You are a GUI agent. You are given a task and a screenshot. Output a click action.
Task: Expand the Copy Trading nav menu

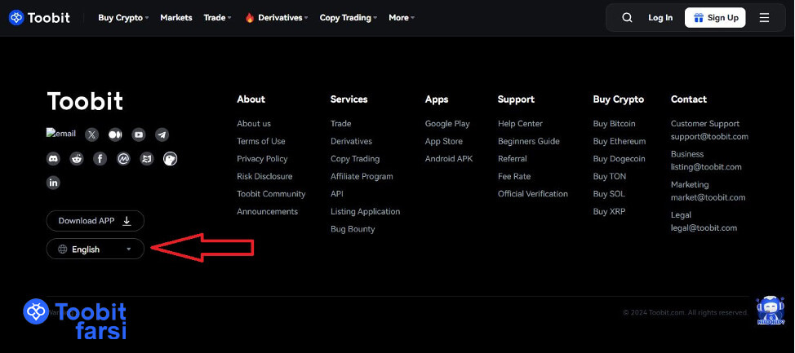click(349, 17)
